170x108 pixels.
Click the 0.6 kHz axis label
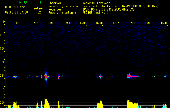pyautogui.click(x=2, y=103)
